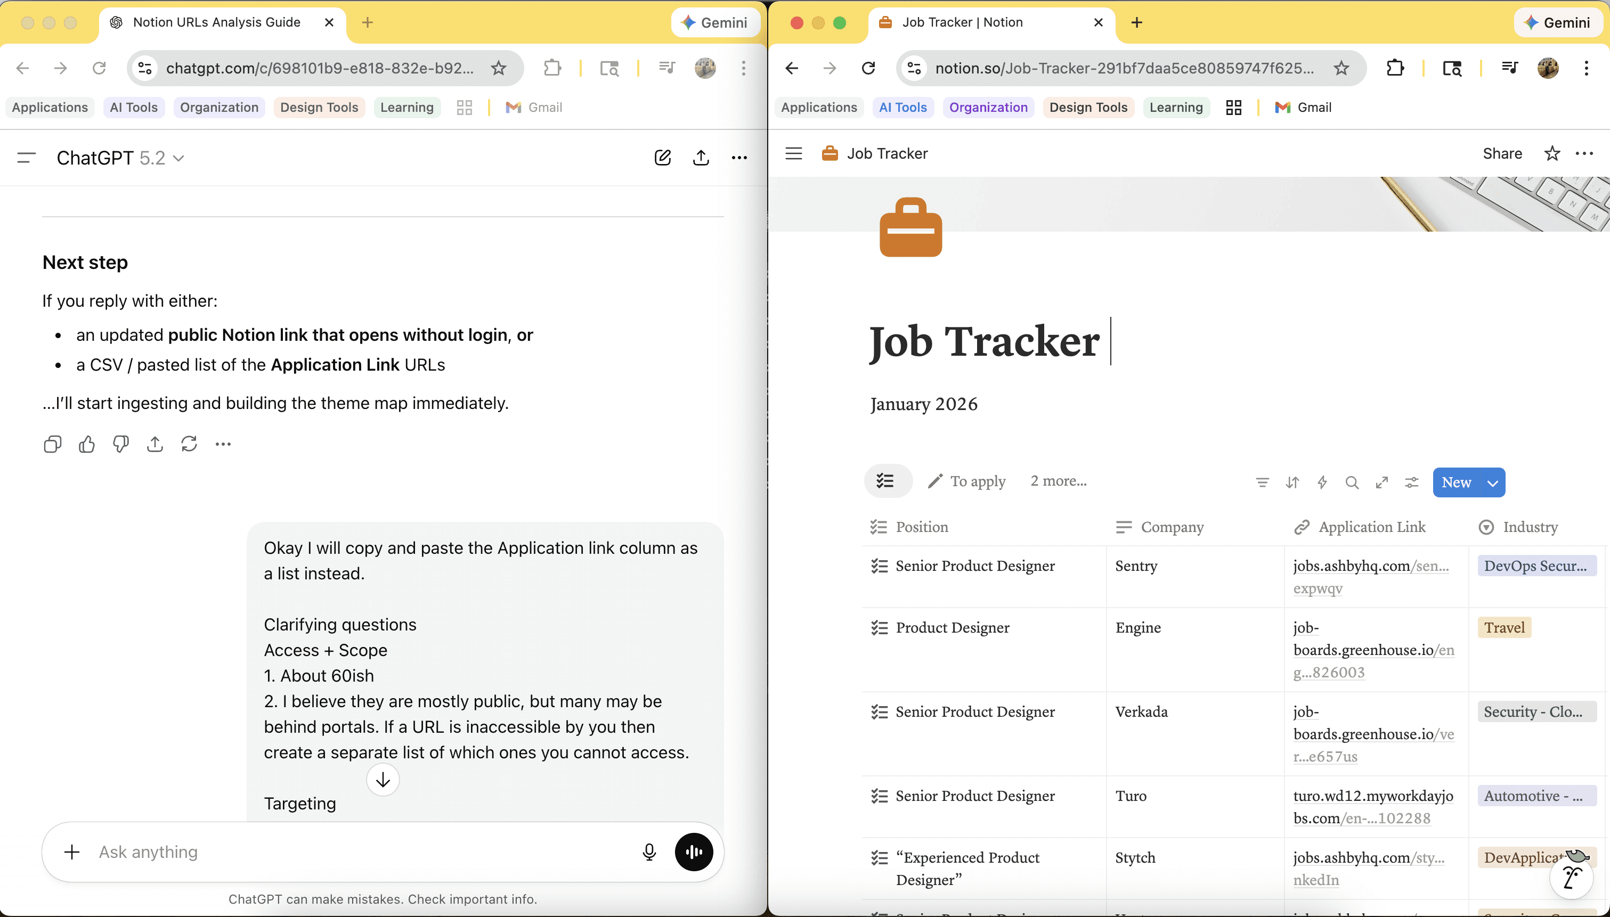Switch to the To apply view tab
1610x917 pixels.
pos(967,481)
